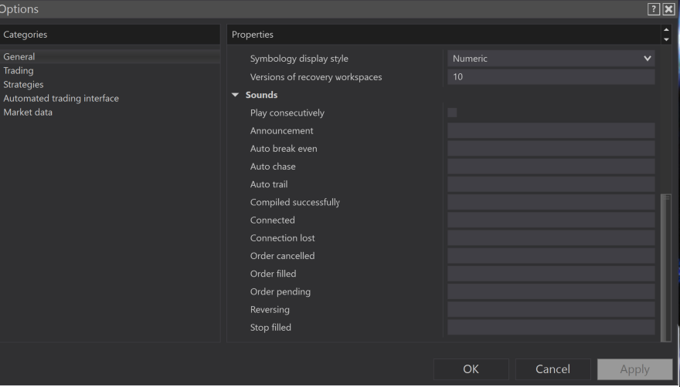Open the Automated trading interface category

pyautogui.click(x=61, y=98)
